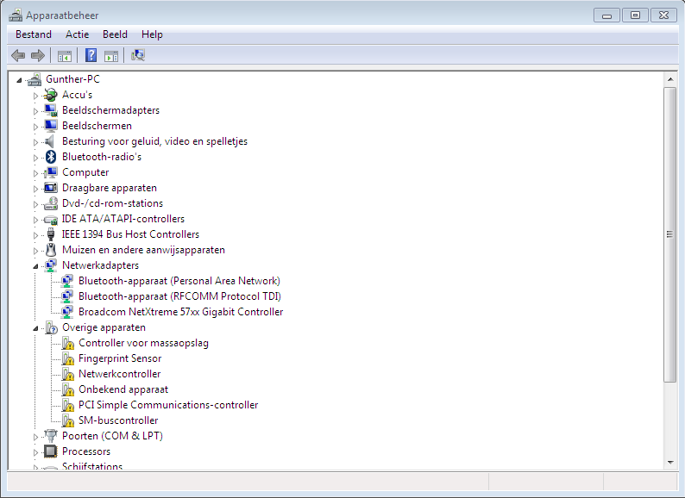
Task: Toggle the action pane toolbar icon
Action: tap(111, 56)
